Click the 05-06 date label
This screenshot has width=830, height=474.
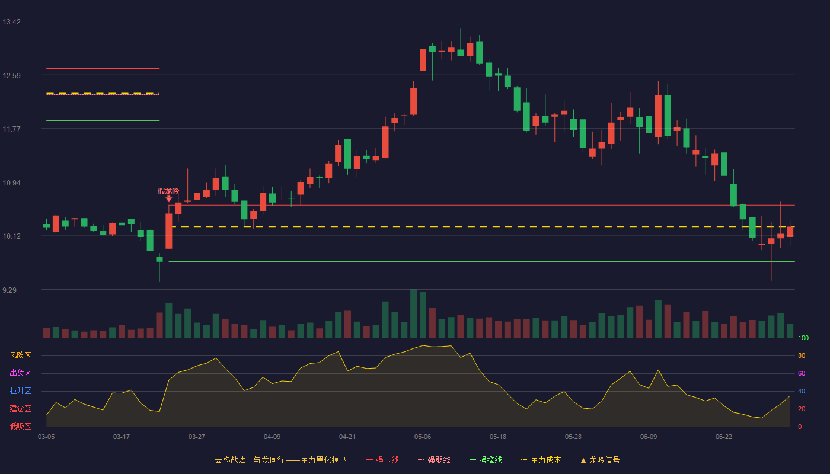[423, 437]
